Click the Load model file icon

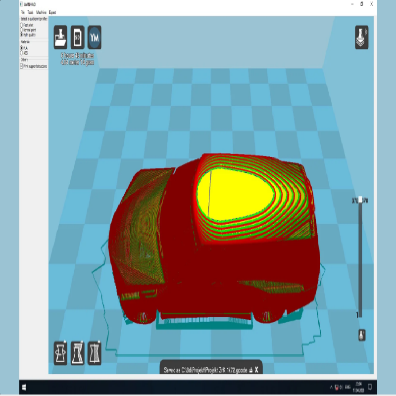tap(60, 38)
